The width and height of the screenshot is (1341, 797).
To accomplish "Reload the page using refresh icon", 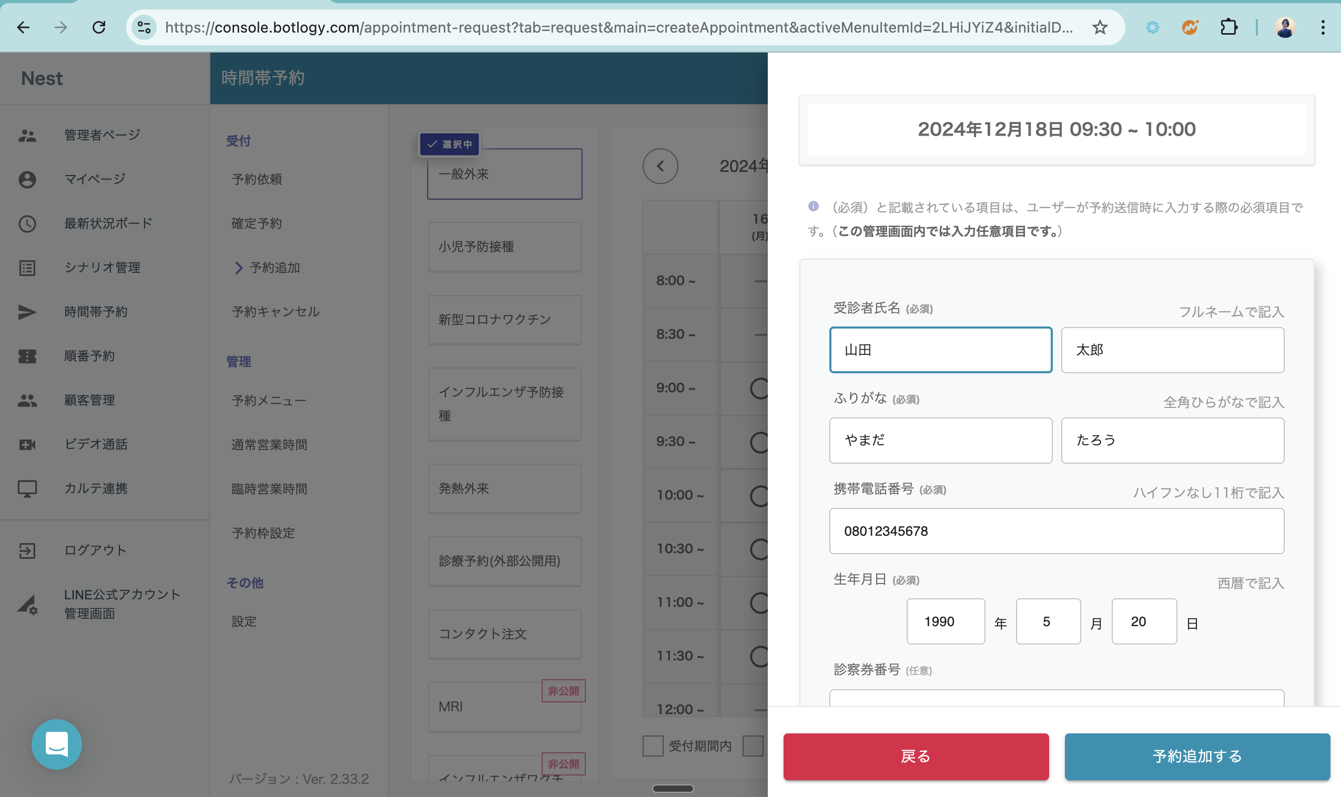I will (x=99, y=27).
